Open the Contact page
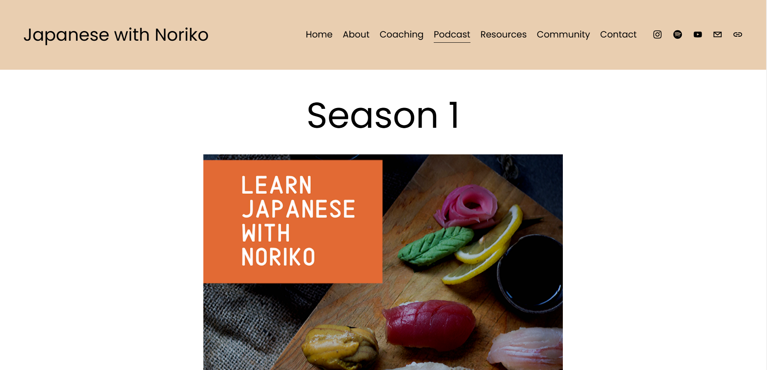Viewport: 767px width, 370px height. point(618,35)
